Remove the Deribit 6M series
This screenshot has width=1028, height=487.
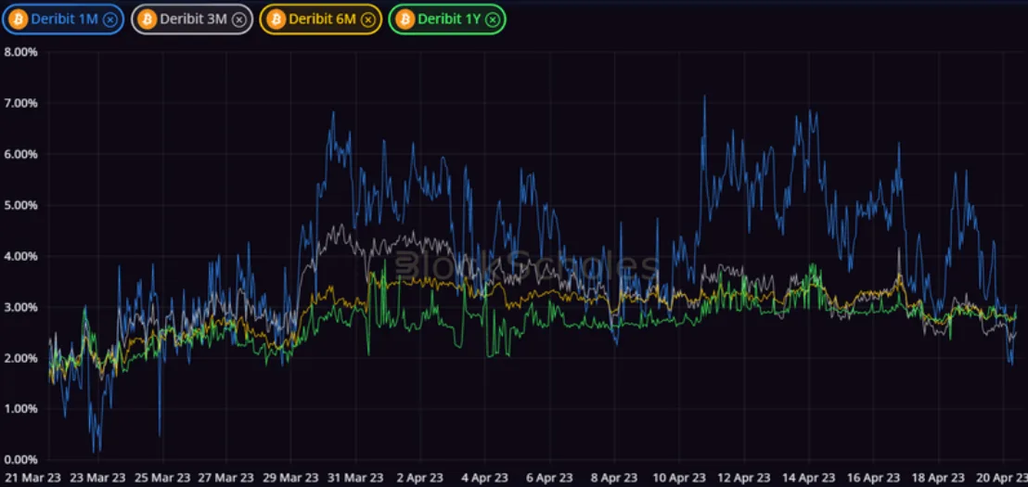pos(367,19)
